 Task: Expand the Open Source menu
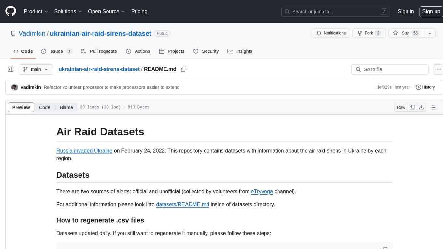[x=107, y=11]
